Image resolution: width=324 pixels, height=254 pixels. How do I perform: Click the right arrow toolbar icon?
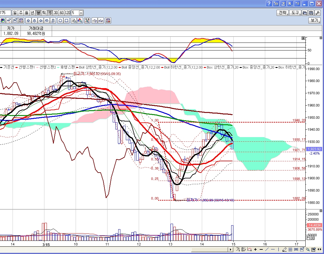click(47, 21)
